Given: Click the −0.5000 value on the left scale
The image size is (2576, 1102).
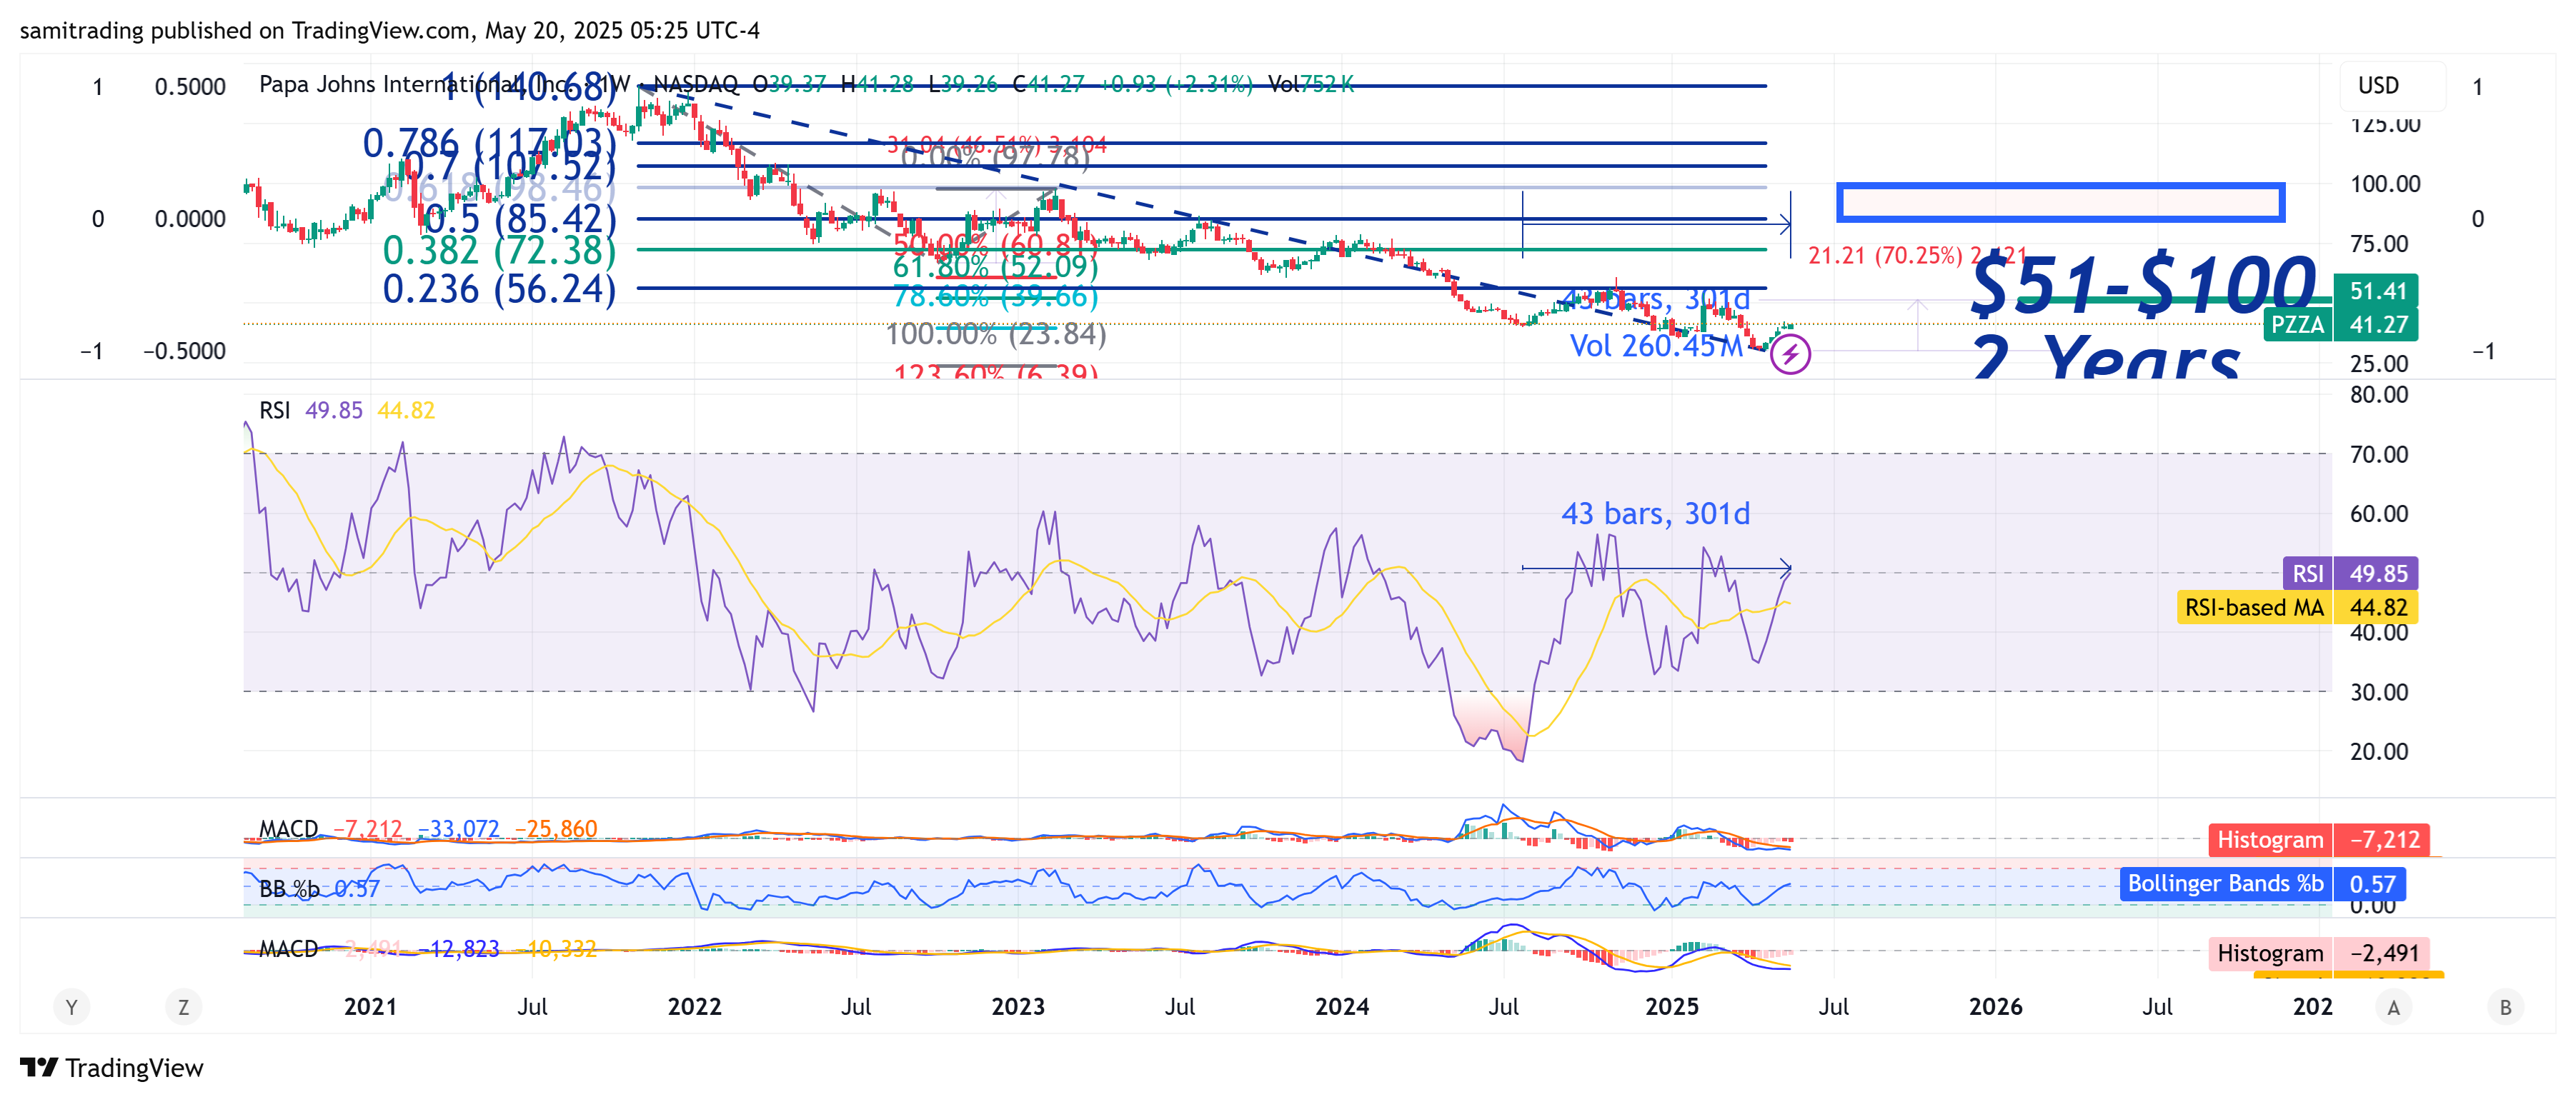Looking at the screenshot, I should [x=184, y=351].
